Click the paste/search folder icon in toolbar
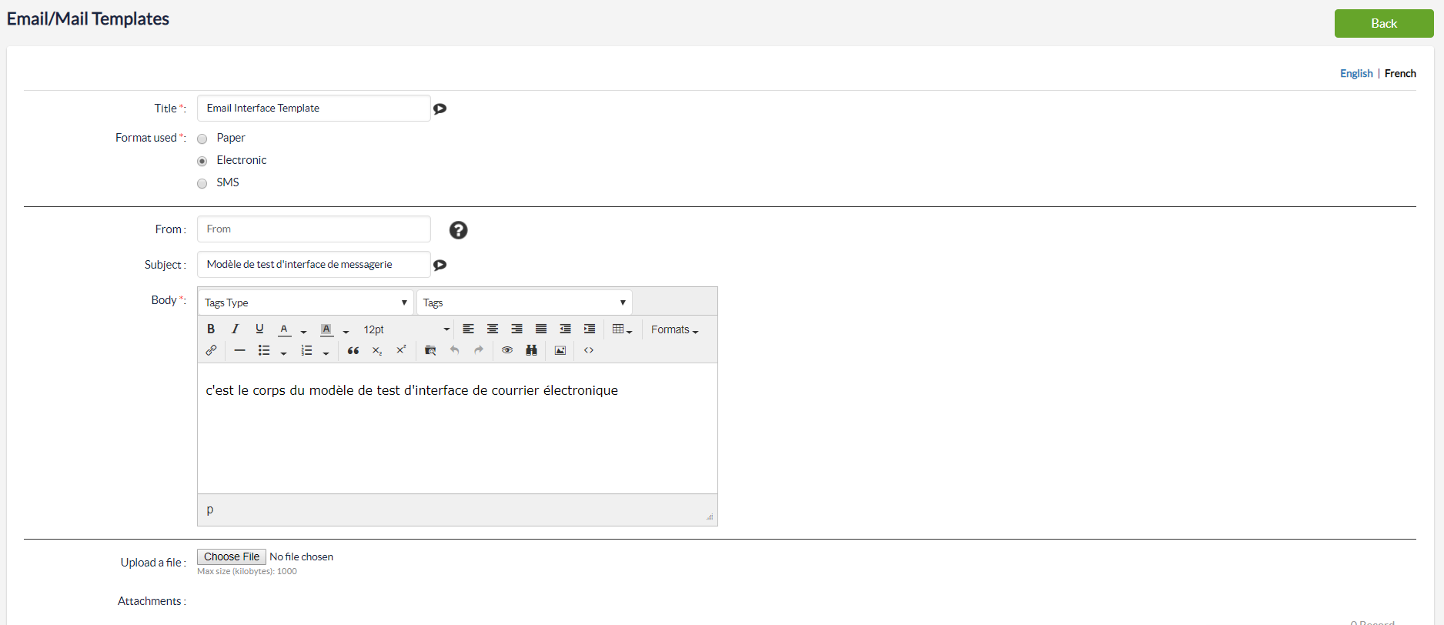 [430, 350]
